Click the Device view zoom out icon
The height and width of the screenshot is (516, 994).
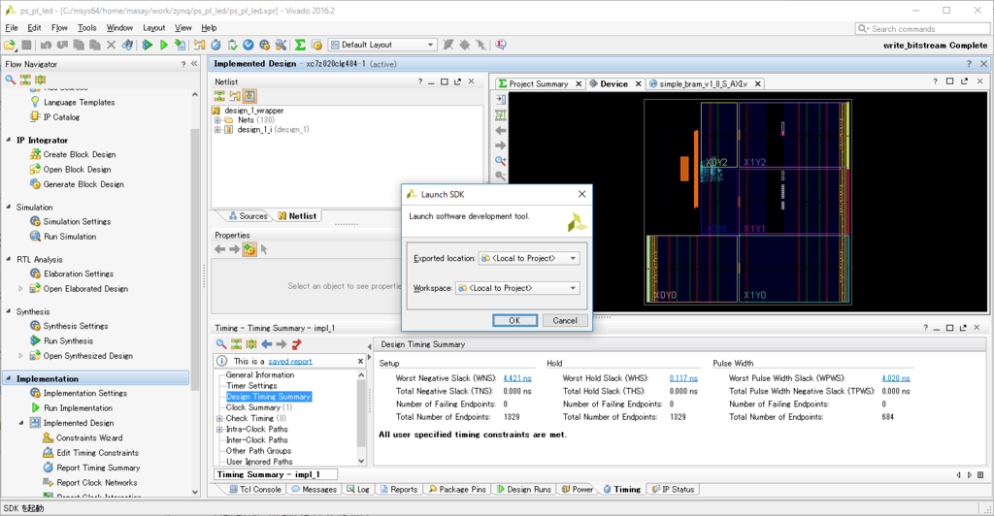(x=500, y=176)
